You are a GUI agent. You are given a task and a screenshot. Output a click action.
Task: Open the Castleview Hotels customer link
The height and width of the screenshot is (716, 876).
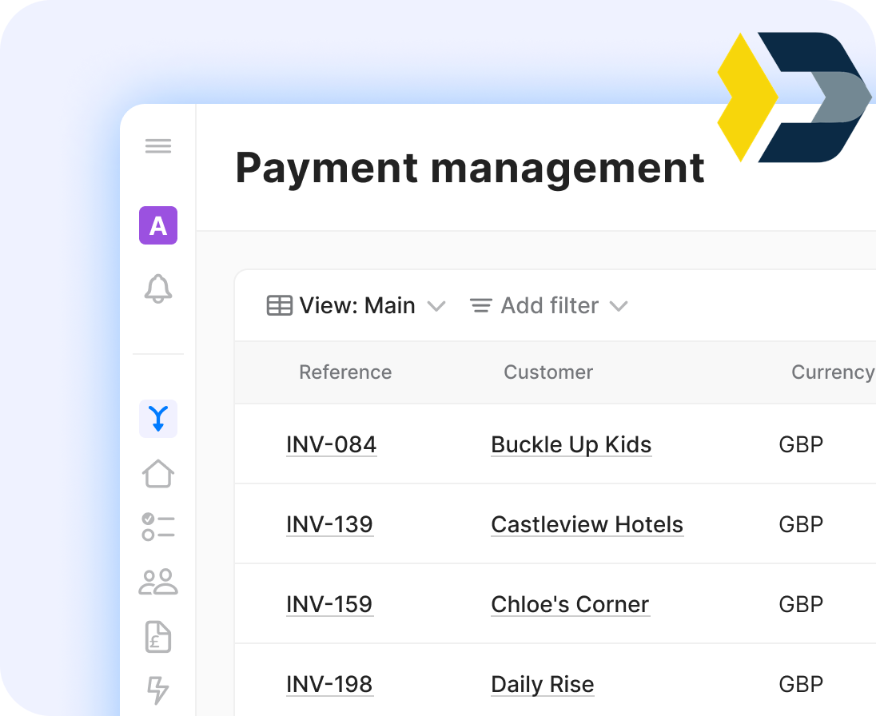(x=587, y=524)
